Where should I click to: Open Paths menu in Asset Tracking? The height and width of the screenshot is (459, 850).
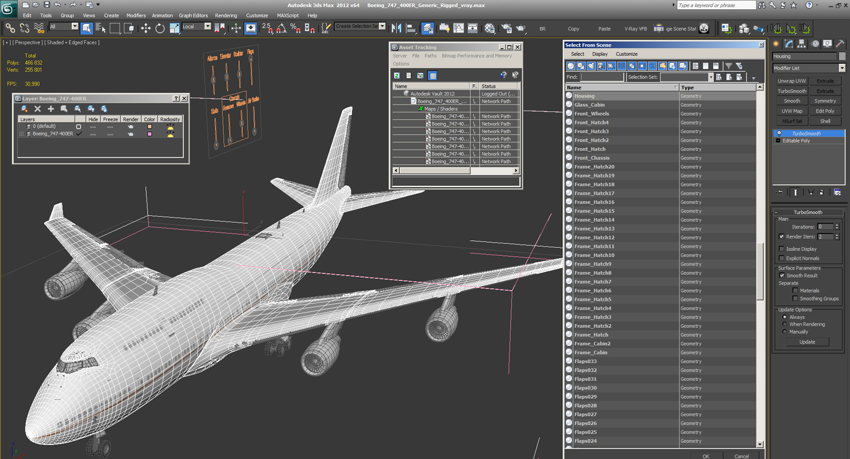click(431, 56)
